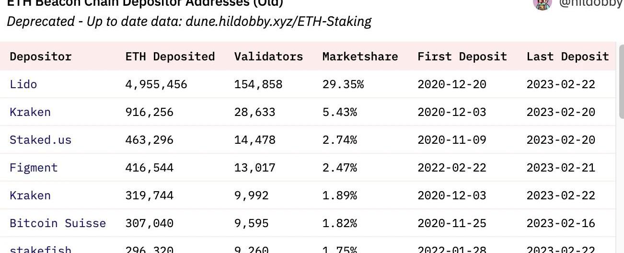Sort by the Depositor column header

coord(40,57)
